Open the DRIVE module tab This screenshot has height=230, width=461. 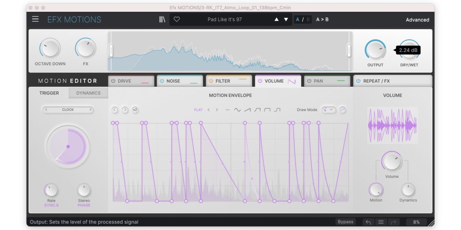coord(131,81)
